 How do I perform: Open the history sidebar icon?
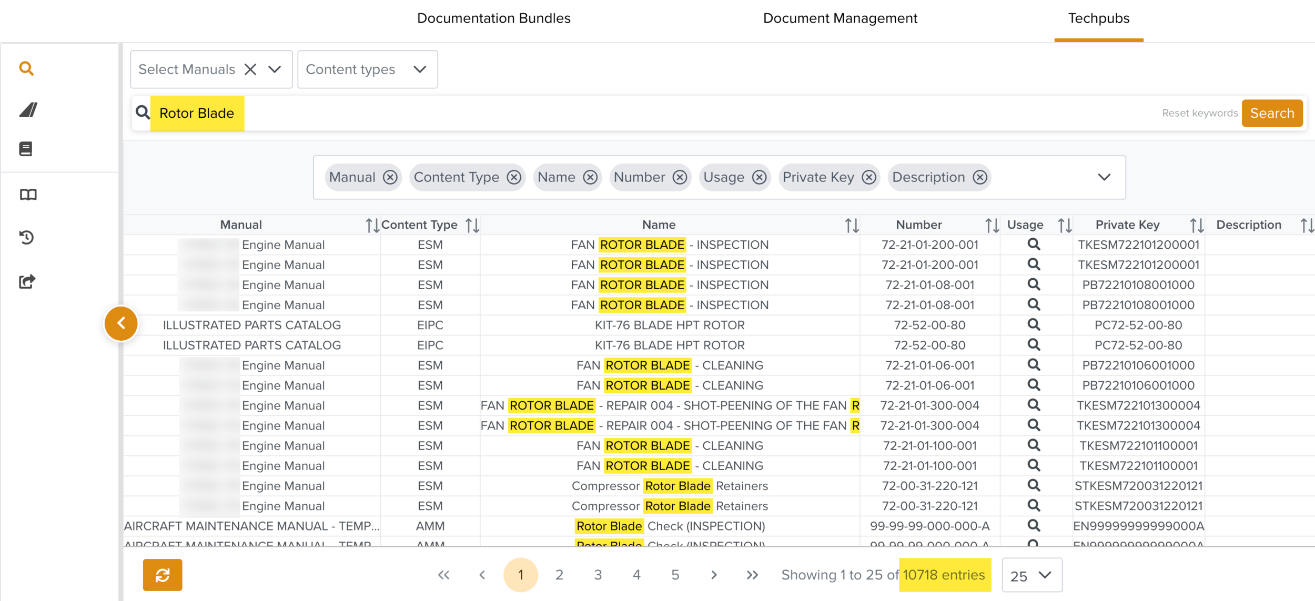coord(27,238)
